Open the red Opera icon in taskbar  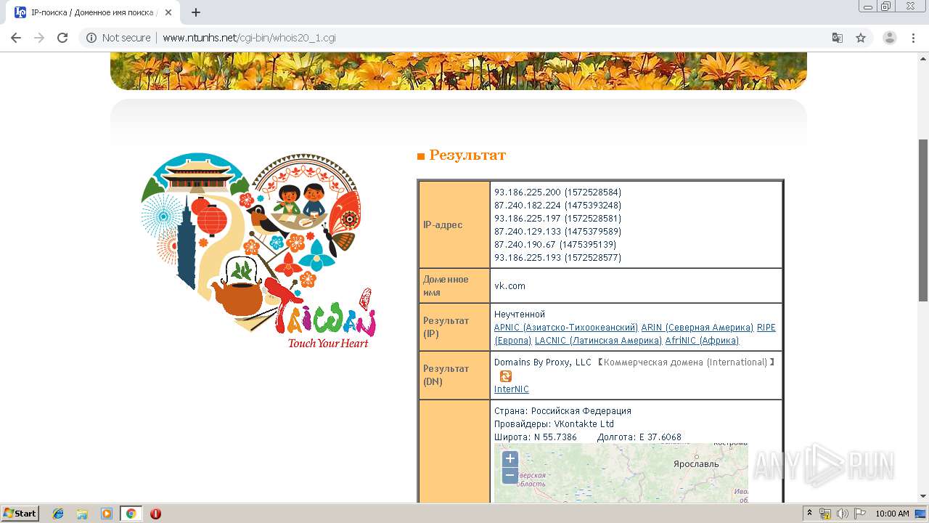(x=155, y=514)
